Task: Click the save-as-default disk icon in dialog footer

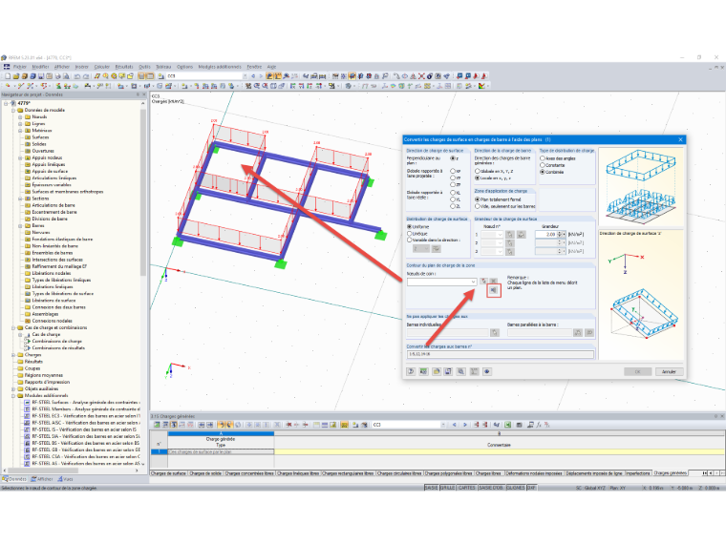Action: 448,371
